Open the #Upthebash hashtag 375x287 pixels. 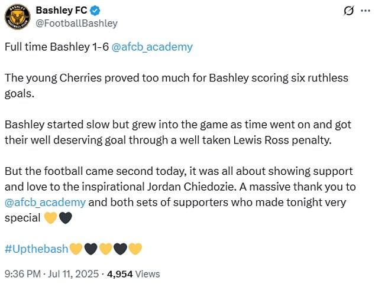[37, 249]
